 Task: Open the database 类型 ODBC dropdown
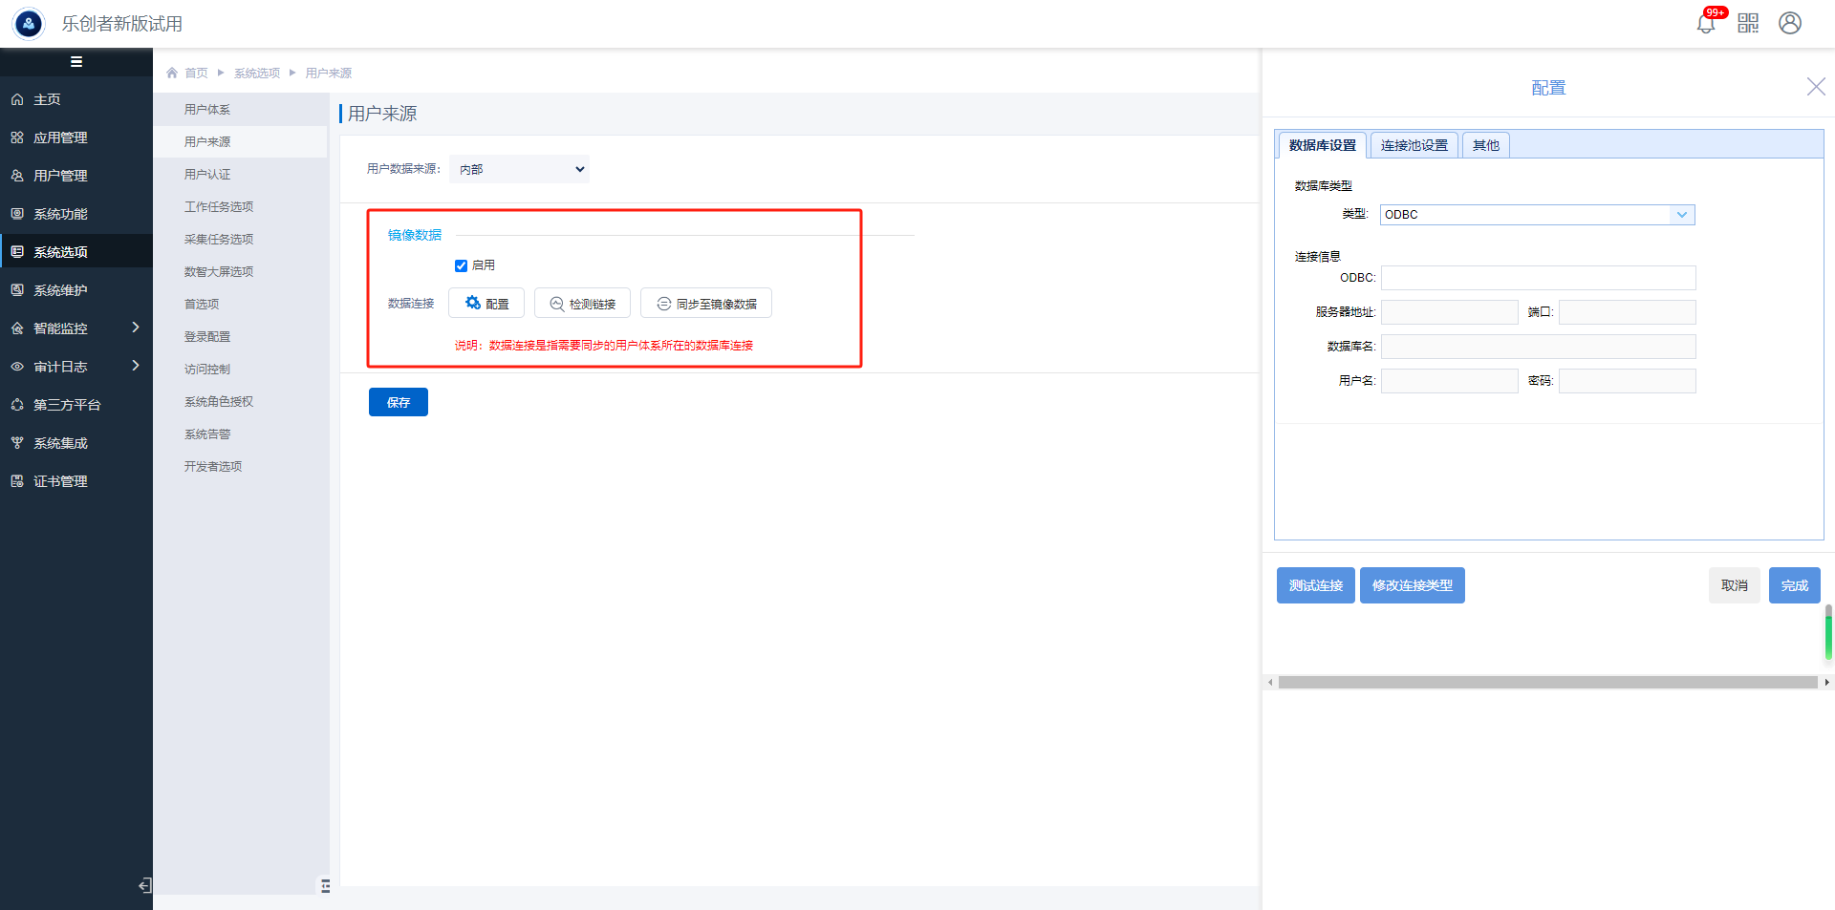[1537, 215]
